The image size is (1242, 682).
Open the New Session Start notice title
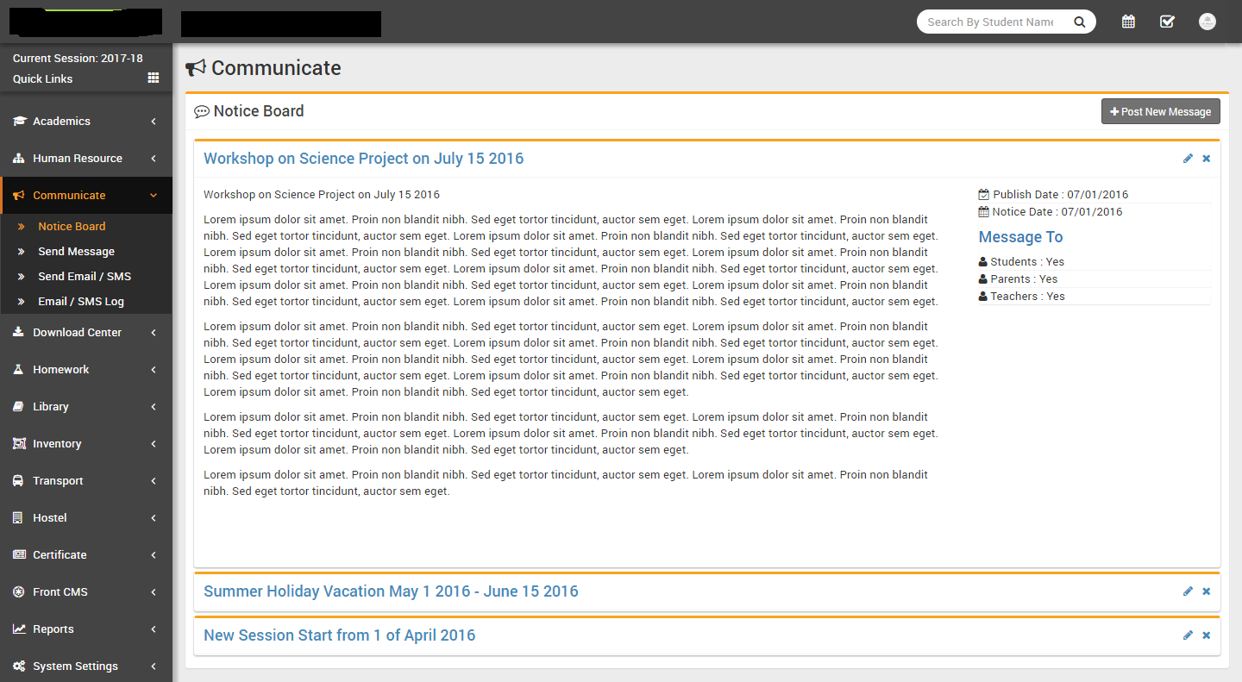pos(339,635)
